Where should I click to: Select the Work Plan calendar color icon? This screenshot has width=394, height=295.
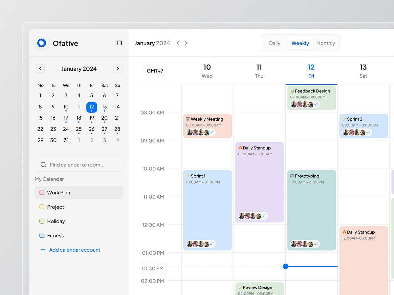pos(42,192)
